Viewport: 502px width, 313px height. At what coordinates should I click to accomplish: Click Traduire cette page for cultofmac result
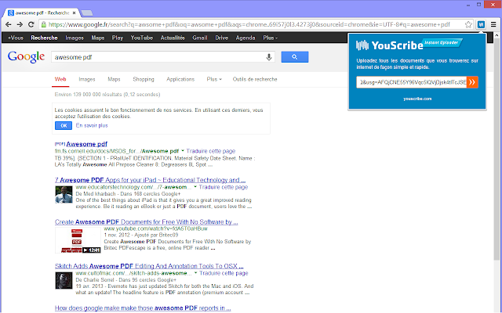pyautogui.click(x=224, y=273)
